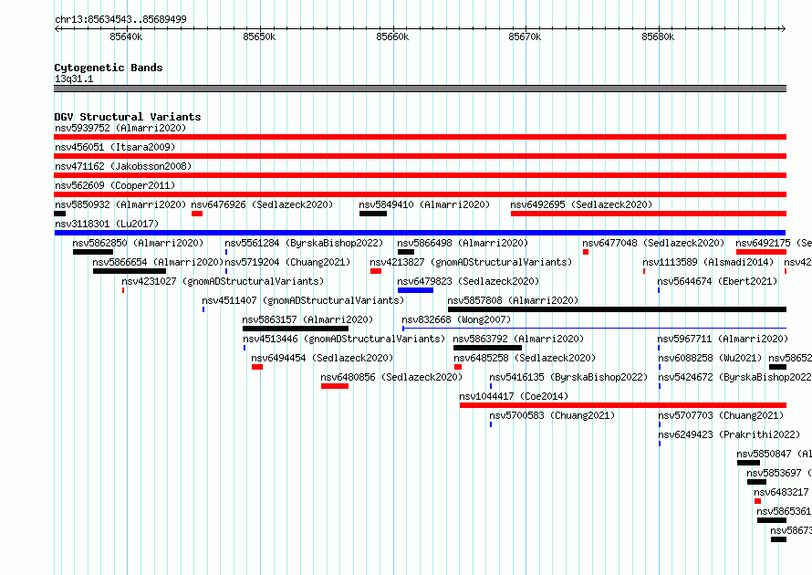Click the 85660k ruler position label

point(392,37)
